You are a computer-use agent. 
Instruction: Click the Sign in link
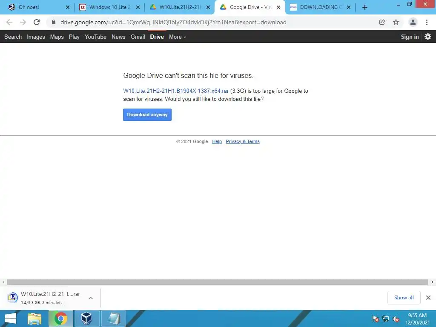(410, 37)
